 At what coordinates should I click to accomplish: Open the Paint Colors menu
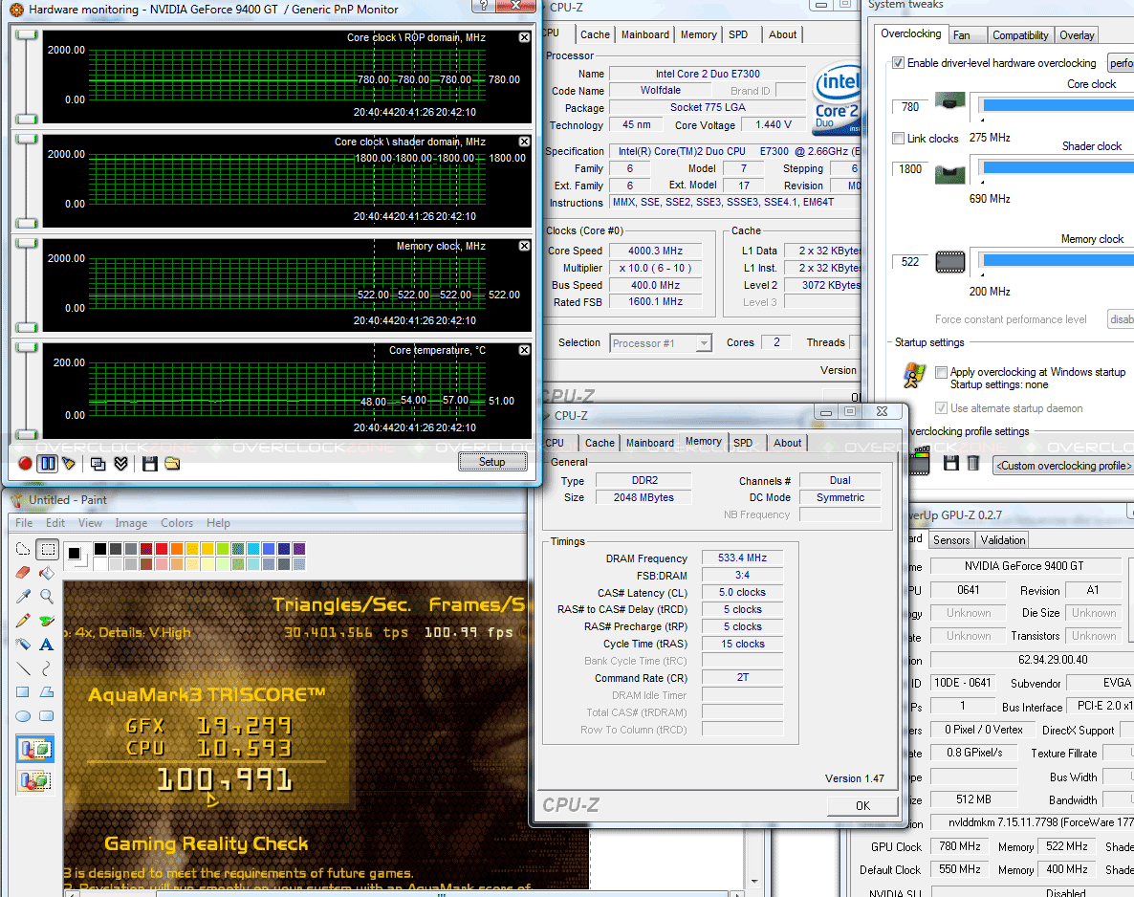point(177,523)
